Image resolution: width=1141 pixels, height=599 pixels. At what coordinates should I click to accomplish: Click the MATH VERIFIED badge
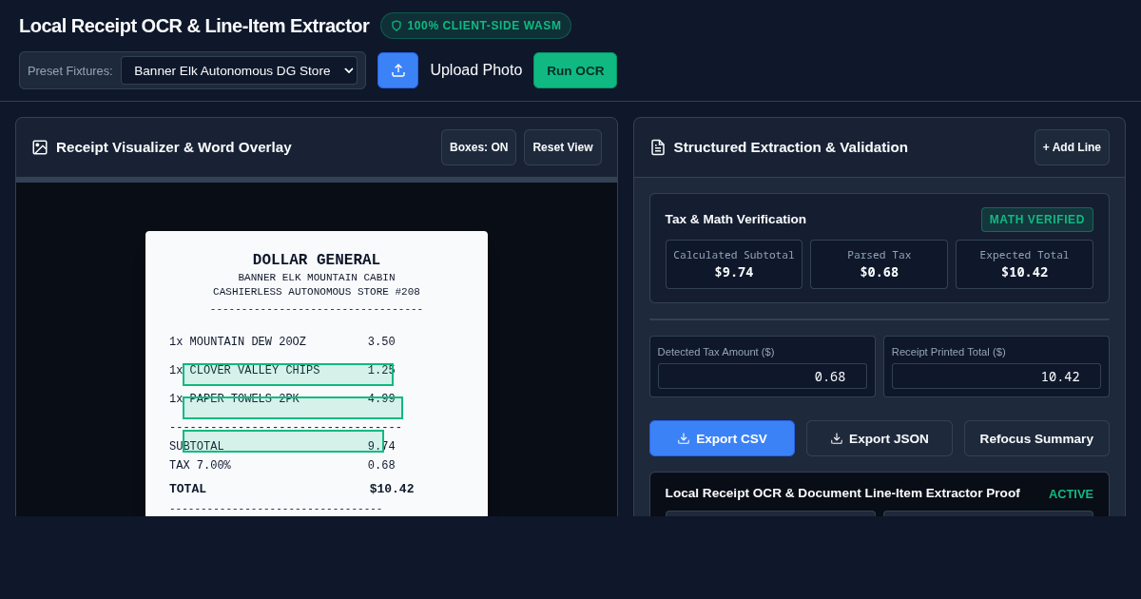click(x=1037, y=220)
